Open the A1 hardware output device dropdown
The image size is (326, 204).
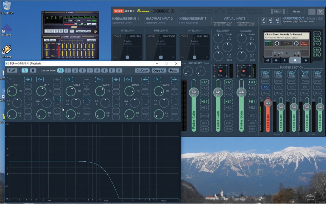(x=264, y=21)
